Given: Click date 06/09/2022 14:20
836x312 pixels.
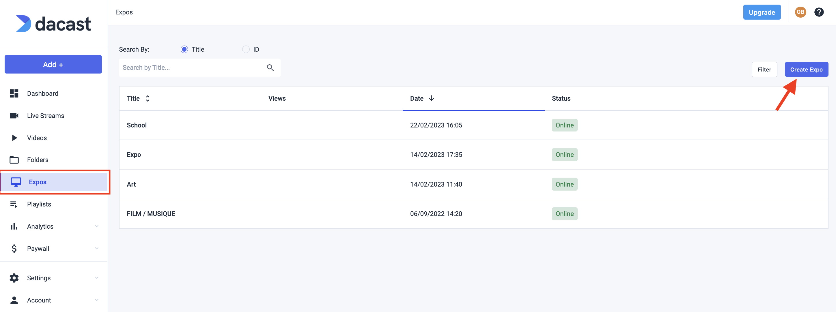Looking at the screenshot, I should tap(436, 214).
